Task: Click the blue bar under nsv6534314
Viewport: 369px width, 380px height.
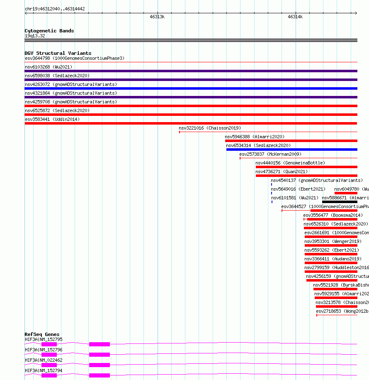Action: point(292,150)
